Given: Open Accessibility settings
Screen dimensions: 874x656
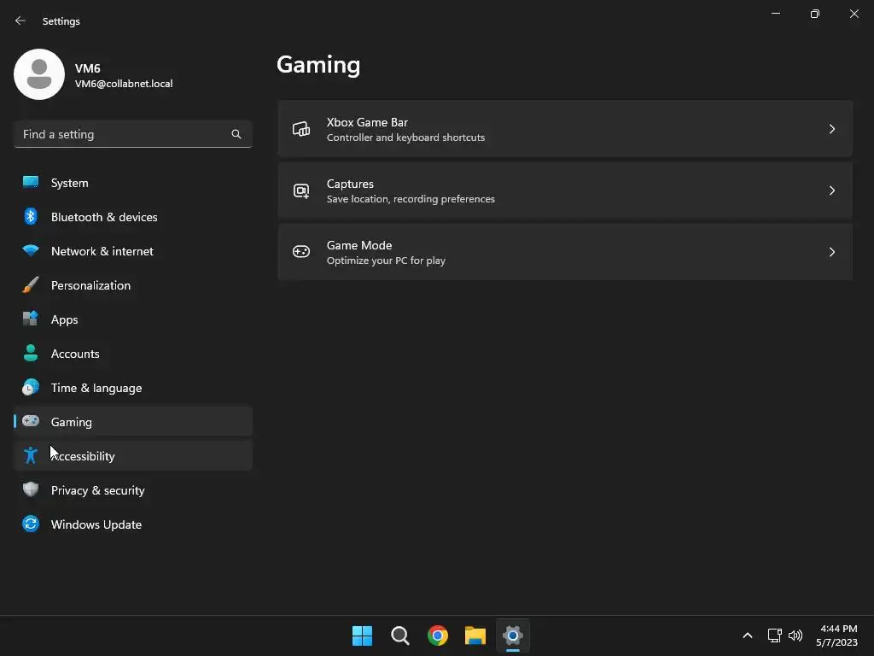Looking at the screenshot, I should coord(132,456).
